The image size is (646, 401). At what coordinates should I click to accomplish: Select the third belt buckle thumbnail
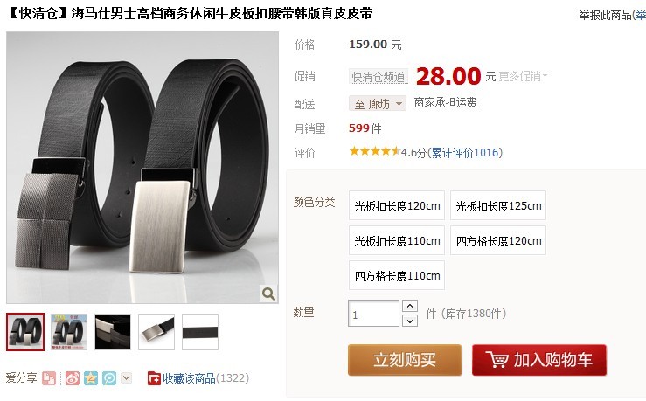pyautogui.click(x=113, y=332)
